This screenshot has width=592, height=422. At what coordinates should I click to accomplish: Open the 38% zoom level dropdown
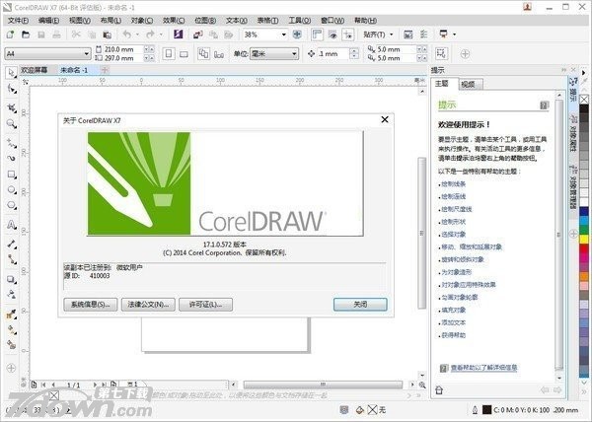coord(283,35)
